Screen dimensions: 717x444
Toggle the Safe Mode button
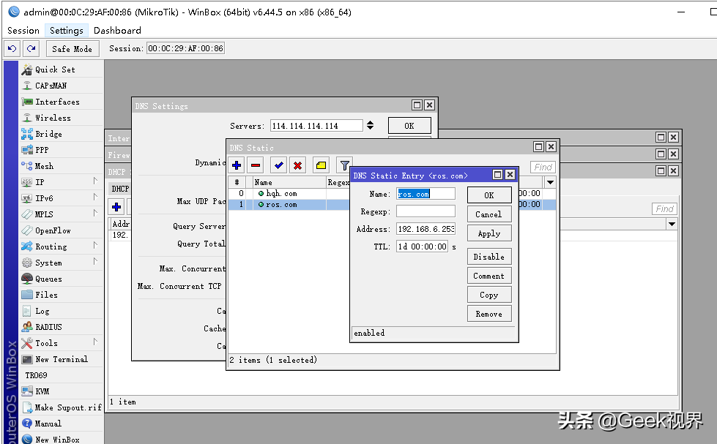click(x=73, y=48)
